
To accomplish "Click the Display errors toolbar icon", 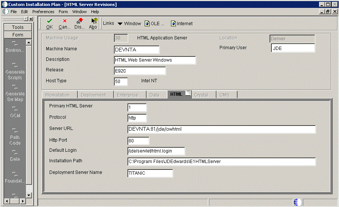I will click(x=80, y=21).
